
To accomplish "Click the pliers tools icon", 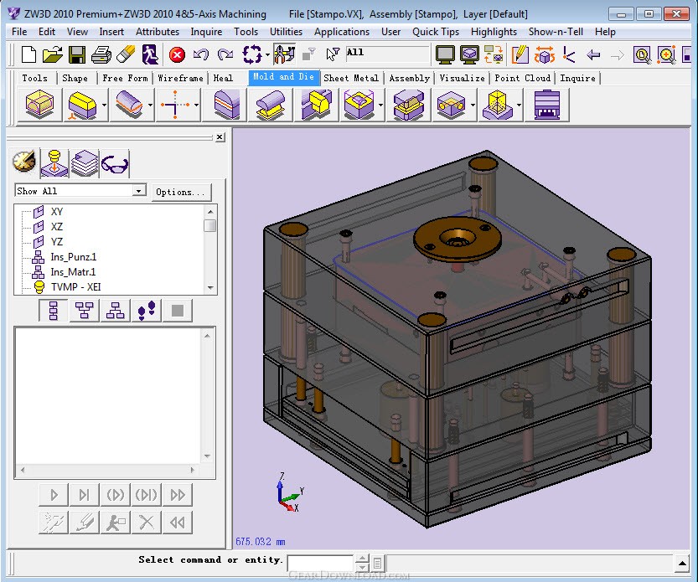I will click(x=284, y=54).
